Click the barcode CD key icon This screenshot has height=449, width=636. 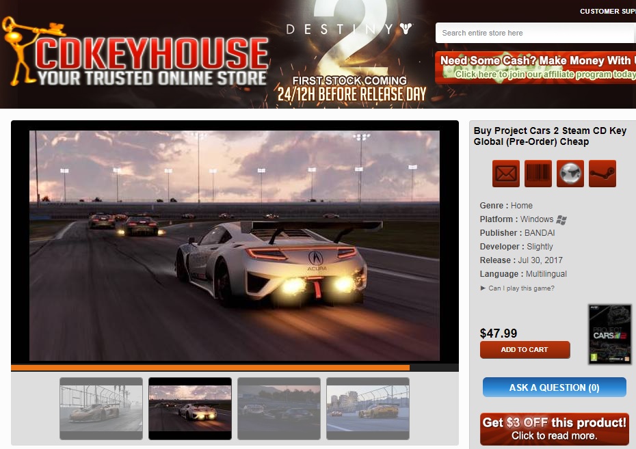(x=538, y=174)
